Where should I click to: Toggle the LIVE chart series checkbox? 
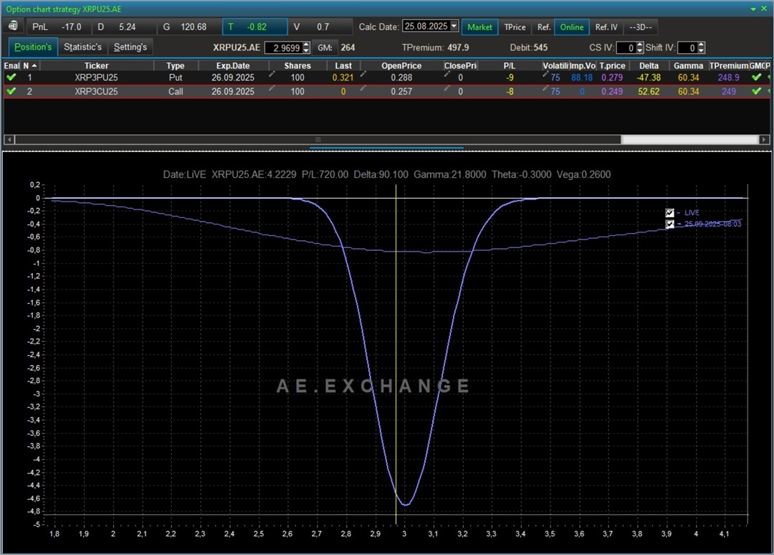tap(670, 213)
